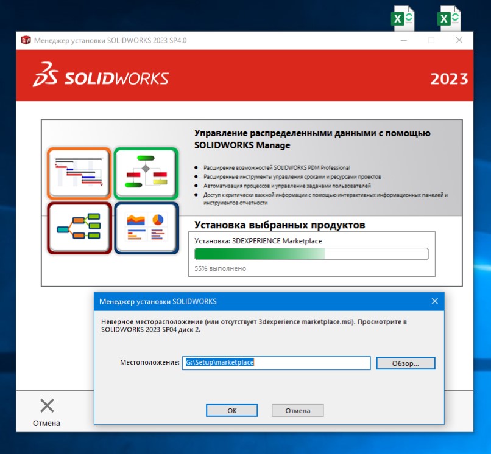Click the bullet 'Автоматизация процессов и управление задачами'

(287, 186)
